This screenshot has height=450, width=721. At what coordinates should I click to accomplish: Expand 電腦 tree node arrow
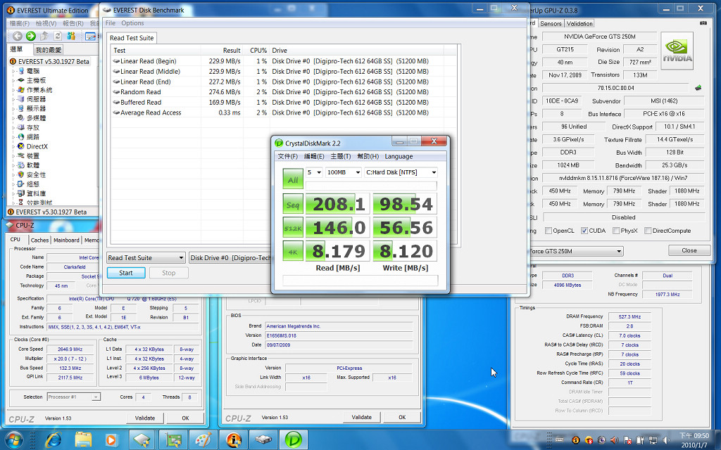tap(13, 71)
